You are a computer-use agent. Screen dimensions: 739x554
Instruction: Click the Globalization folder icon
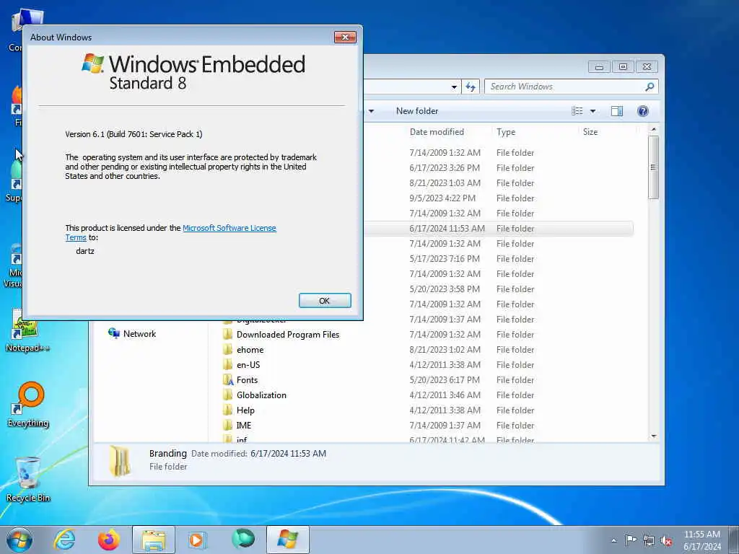click(x=227, y=395)
